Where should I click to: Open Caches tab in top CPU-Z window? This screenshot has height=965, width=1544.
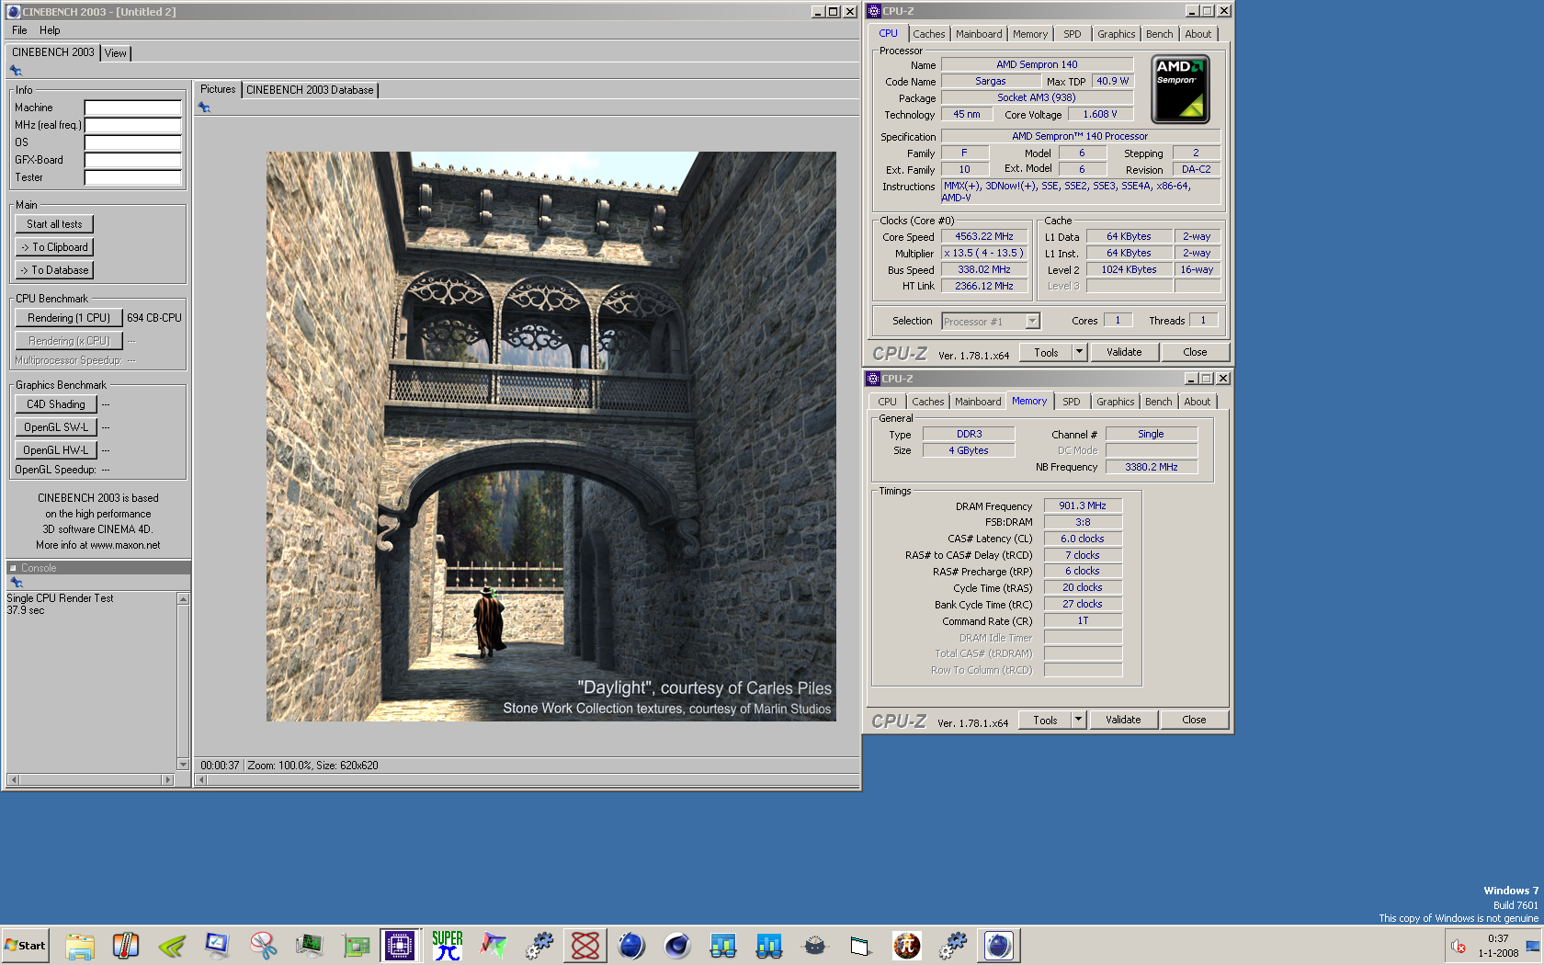(x=928, y=34)
